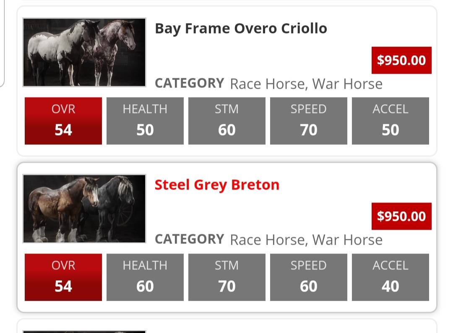This screenshot has height=333, width=453.
Task: Select the Criollo STM 60 stat box
Action: coord(227,121)
